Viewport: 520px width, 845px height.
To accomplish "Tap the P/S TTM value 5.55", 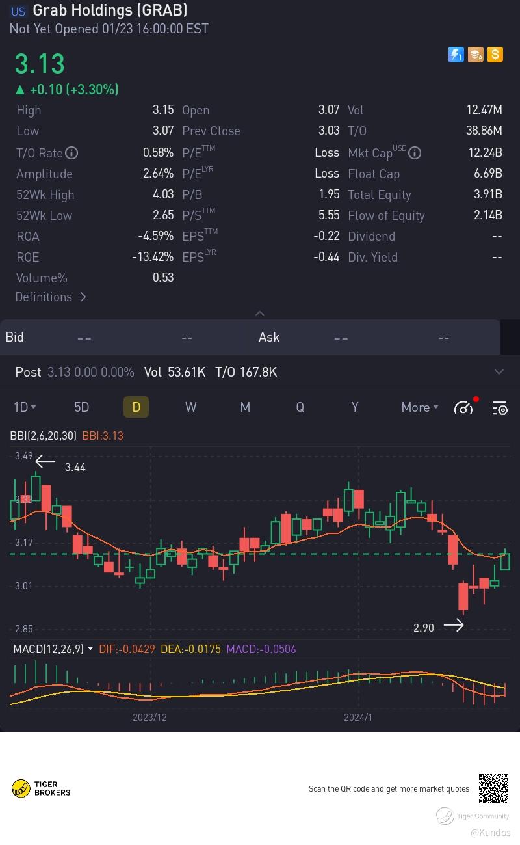I will (329, 215).
